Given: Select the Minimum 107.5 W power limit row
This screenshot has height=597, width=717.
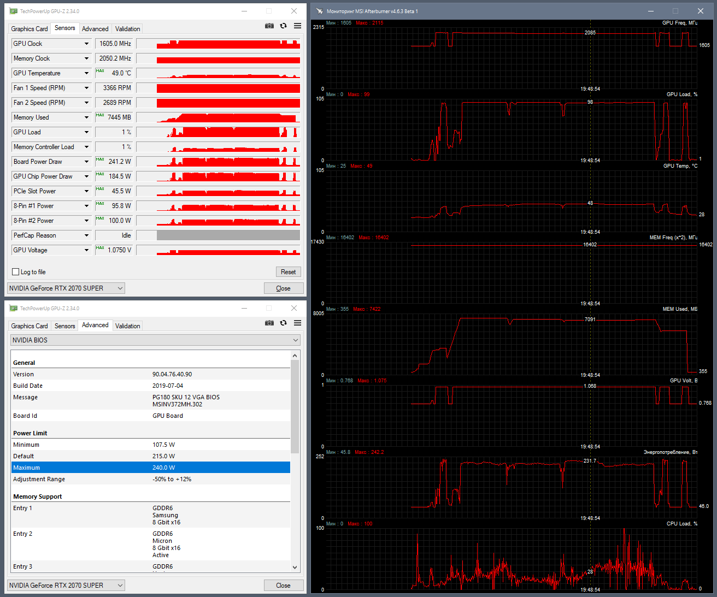Looking at the screenshot, I should pyautogui.click(x=151, y=445).
